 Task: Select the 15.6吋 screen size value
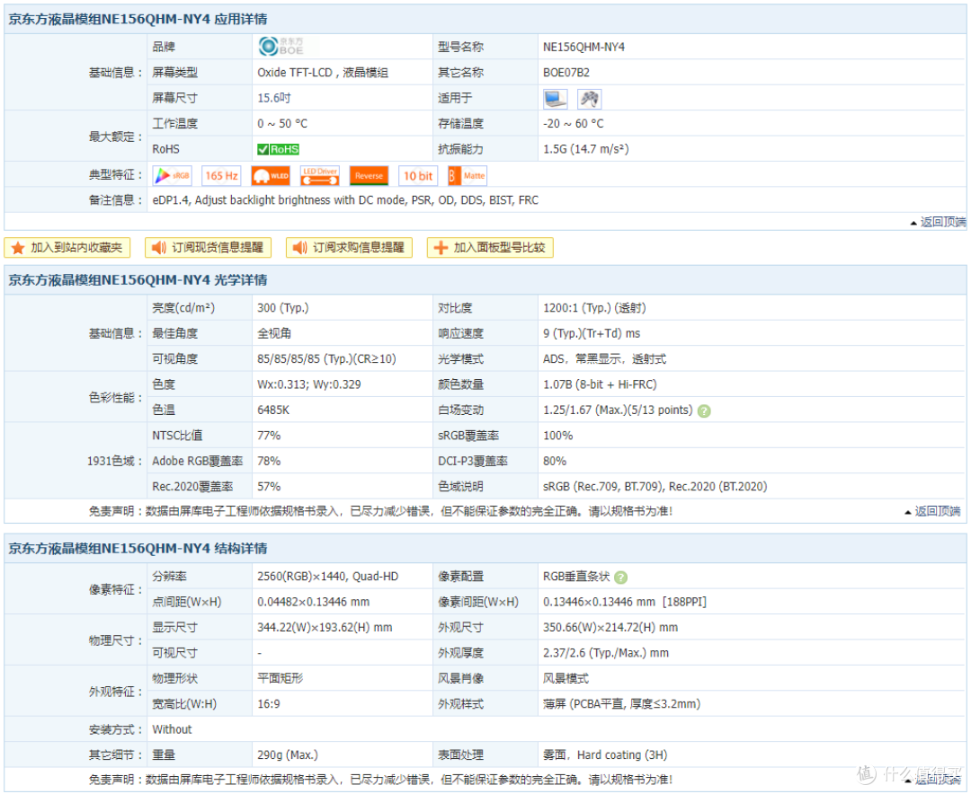[274, 99]
